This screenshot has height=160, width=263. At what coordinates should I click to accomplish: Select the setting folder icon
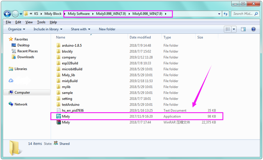pos(58,99)
